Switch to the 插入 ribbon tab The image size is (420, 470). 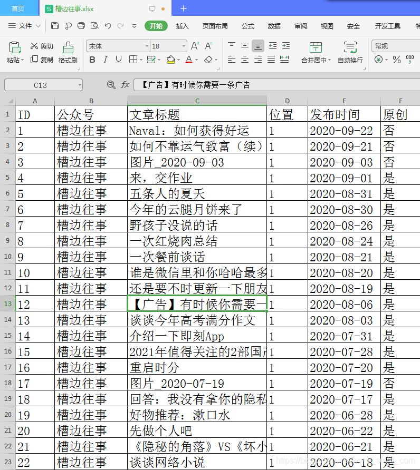pos(182,26)
